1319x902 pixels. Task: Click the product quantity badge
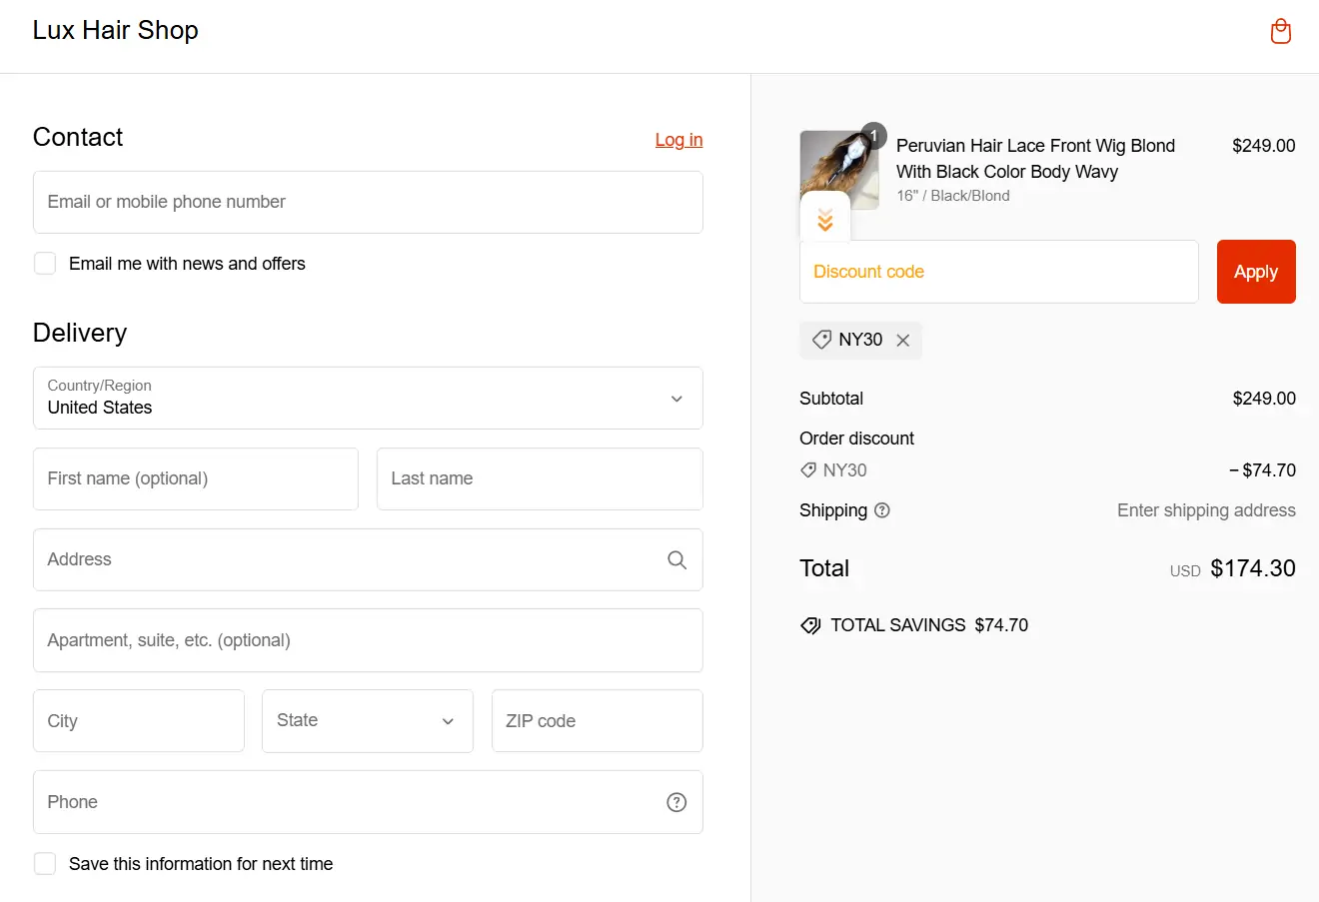coord(873,135)
